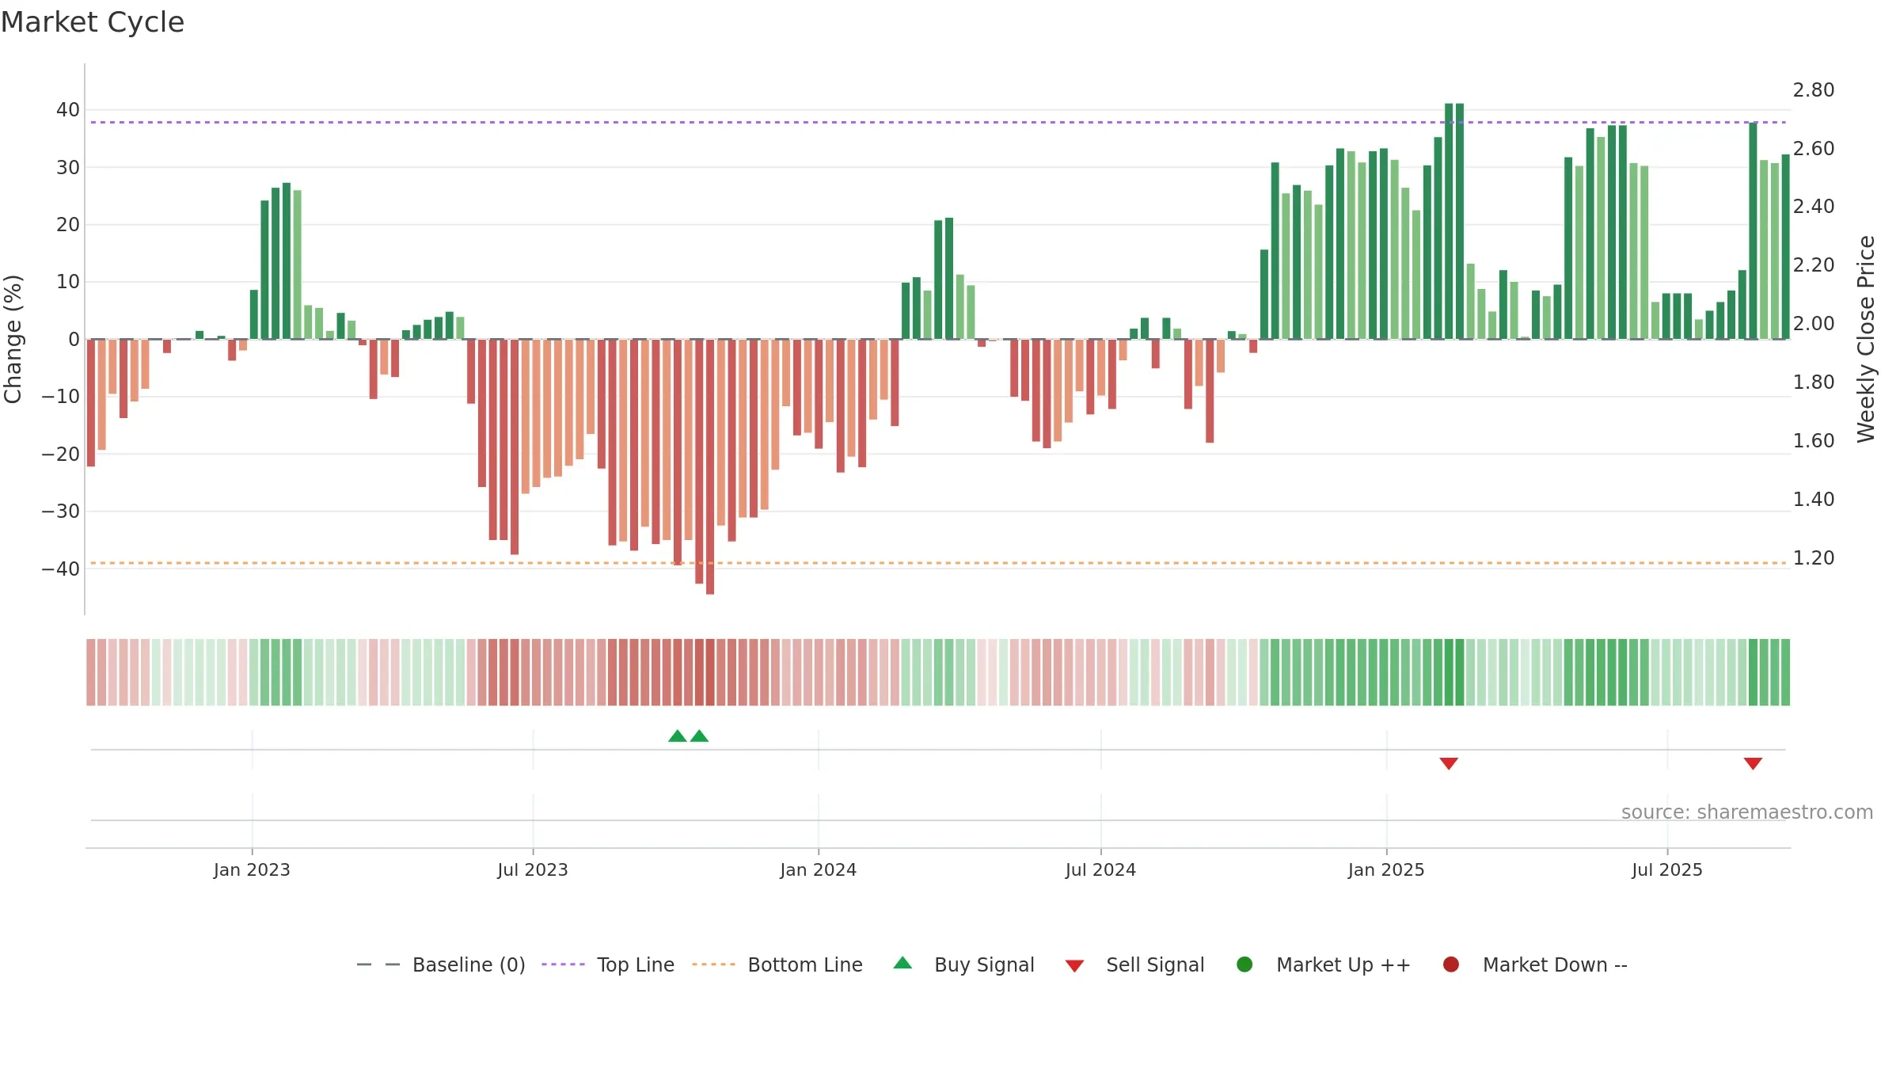Click the source: sharemaestro.com text
Image resolution: width=1900 pixels, height=1069 pixels.
click(x=1747, y=812)
